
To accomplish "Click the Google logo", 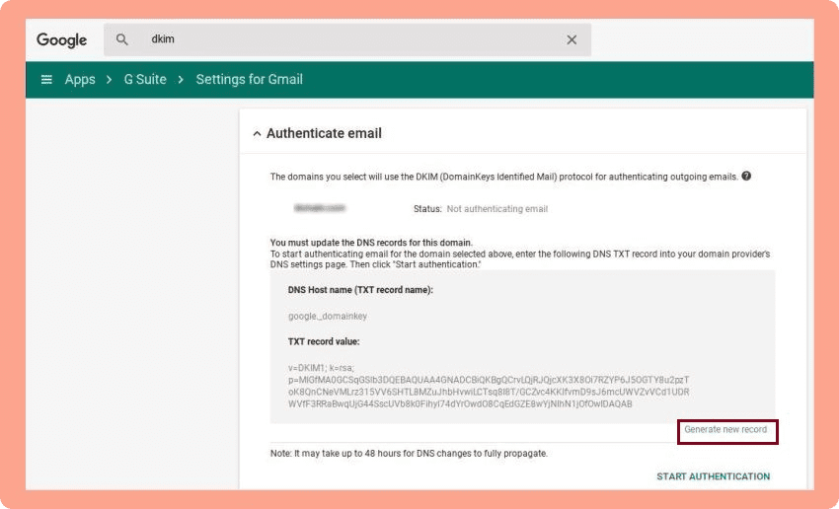I will 61,40.
